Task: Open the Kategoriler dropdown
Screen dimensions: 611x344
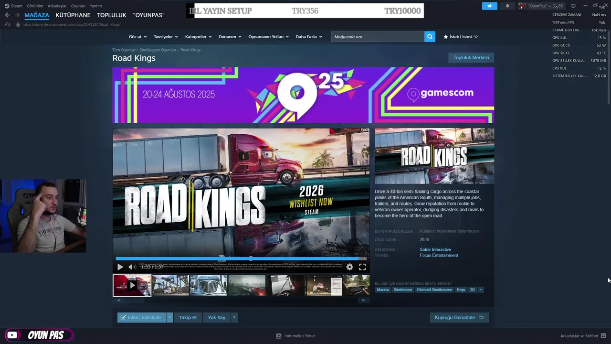Action: (198, 37)
